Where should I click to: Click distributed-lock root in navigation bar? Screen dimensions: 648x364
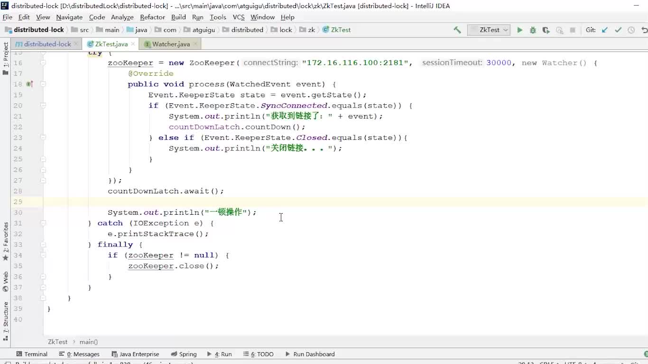[34, 30]
